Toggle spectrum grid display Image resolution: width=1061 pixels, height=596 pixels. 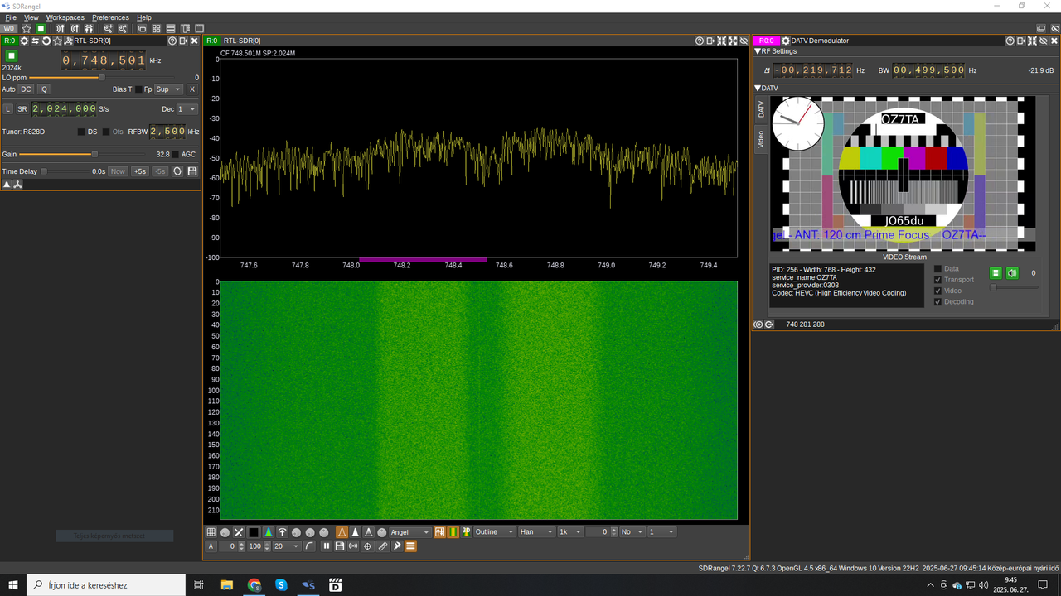tap(211, 532)
